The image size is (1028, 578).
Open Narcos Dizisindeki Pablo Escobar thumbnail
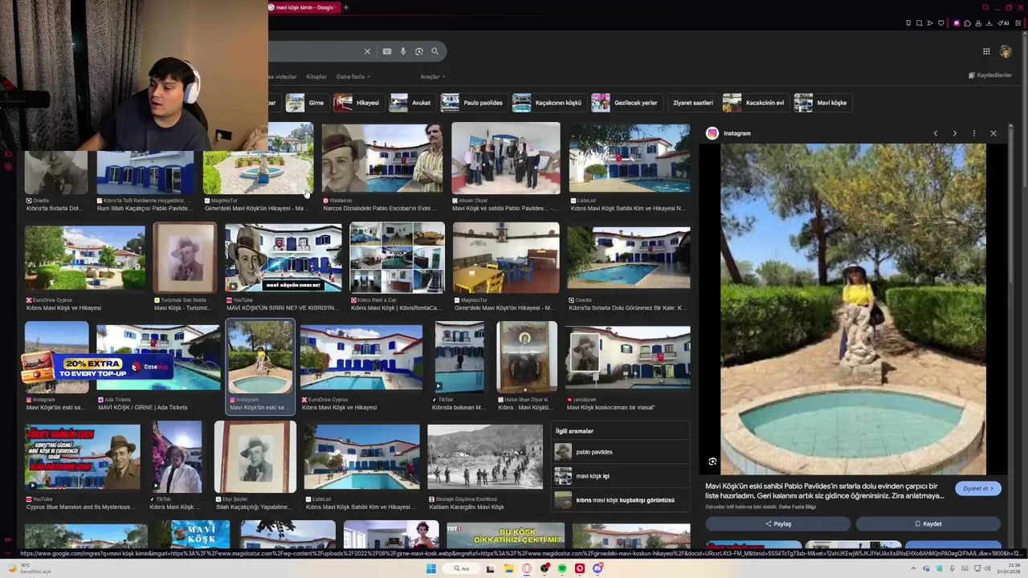(x=381, y=159)
